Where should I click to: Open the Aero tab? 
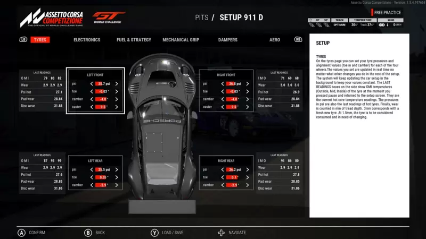click(x=275, y=40)
